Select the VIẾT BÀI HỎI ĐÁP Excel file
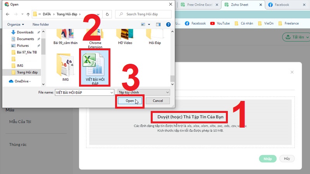310x174 pixels. pos(95,68)
